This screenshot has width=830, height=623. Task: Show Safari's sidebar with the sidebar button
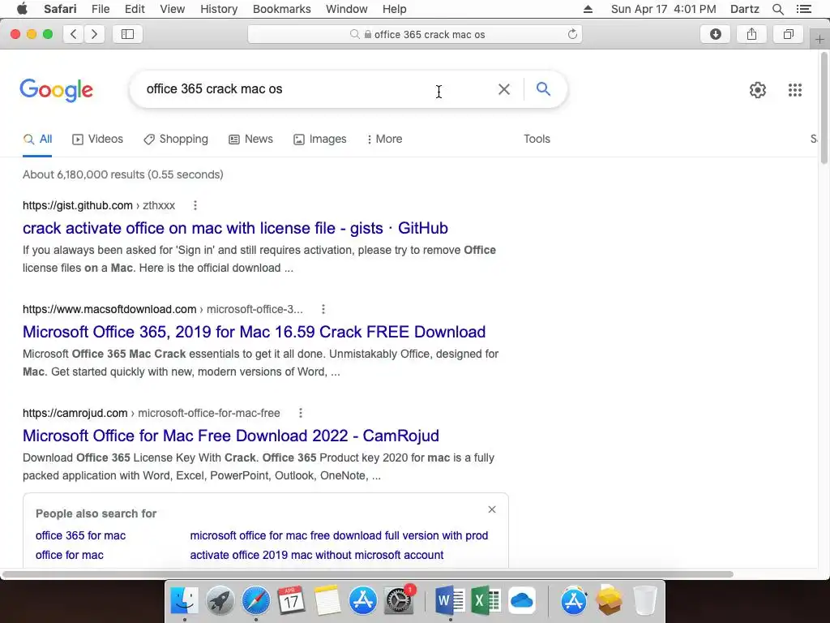127,34
